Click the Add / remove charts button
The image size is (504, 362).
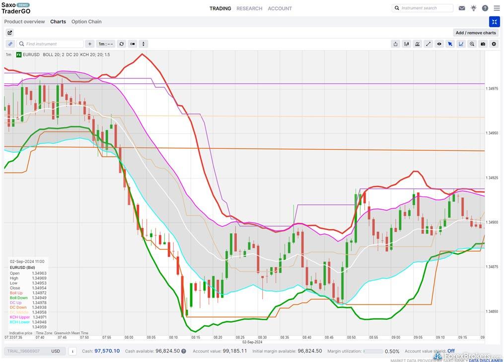pos(475,33)
